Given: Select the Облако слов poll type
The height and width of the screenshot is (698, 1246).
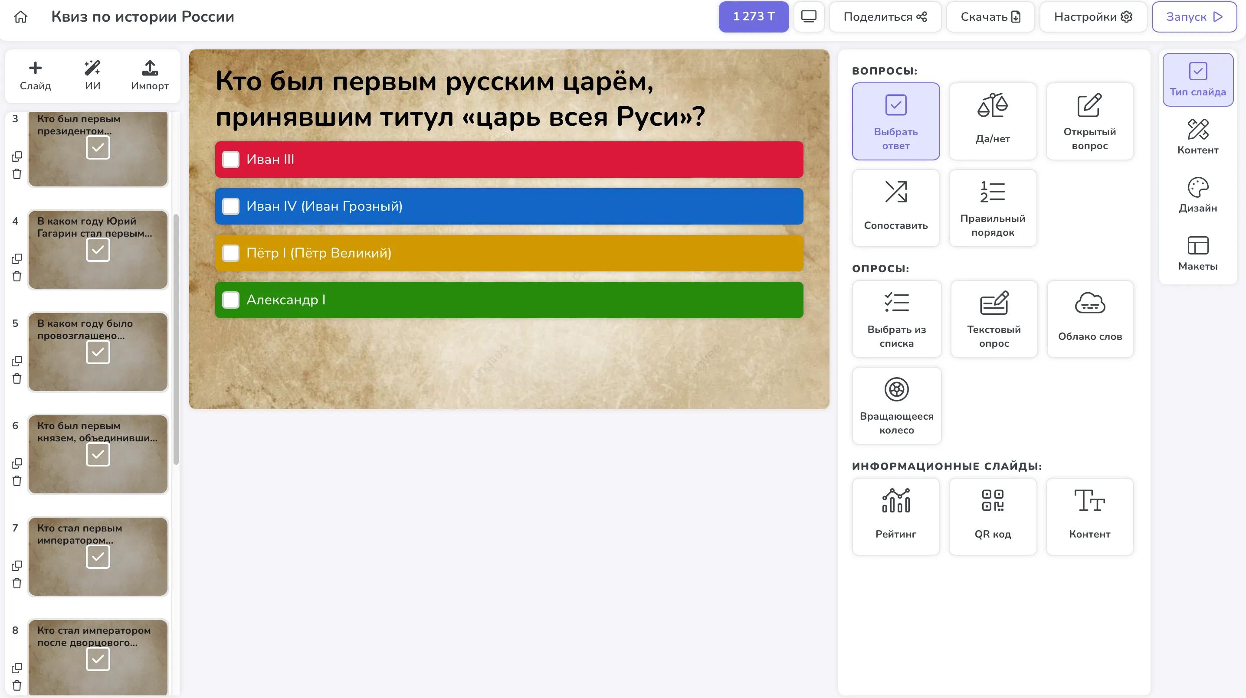Looking at the screenshot, I should click(x=1090, y=319).
